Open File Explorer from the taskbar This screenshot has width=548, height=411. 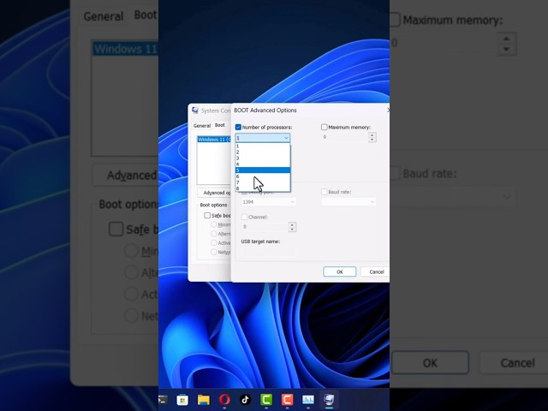coord(204,400)
